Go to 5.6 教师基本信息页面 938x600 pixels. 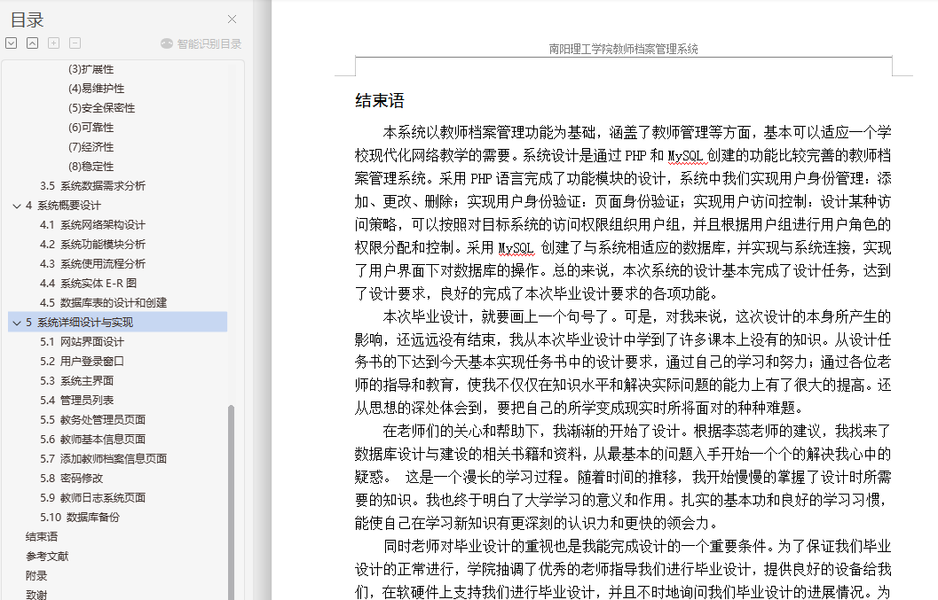(x=92, y=440)
